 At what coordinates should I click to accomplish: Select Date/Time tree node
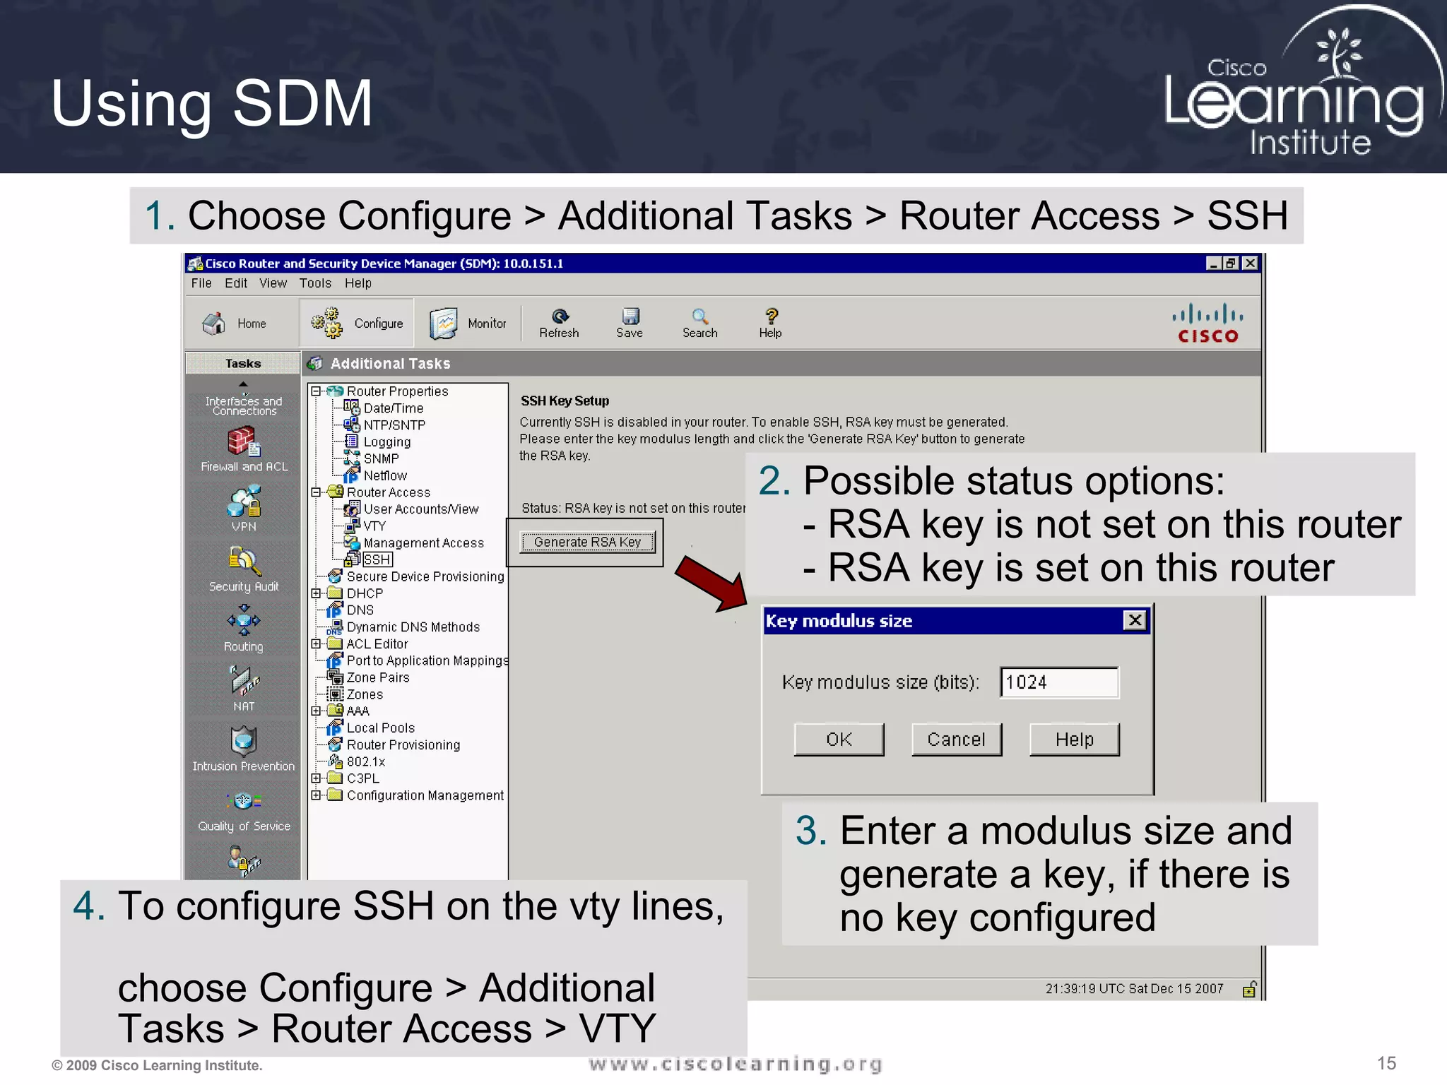point(393,408)
